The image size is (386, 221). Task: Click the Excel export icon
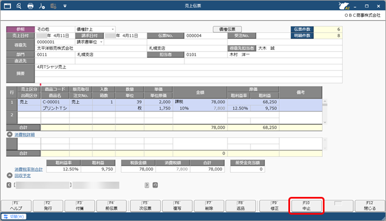point(53,6)
